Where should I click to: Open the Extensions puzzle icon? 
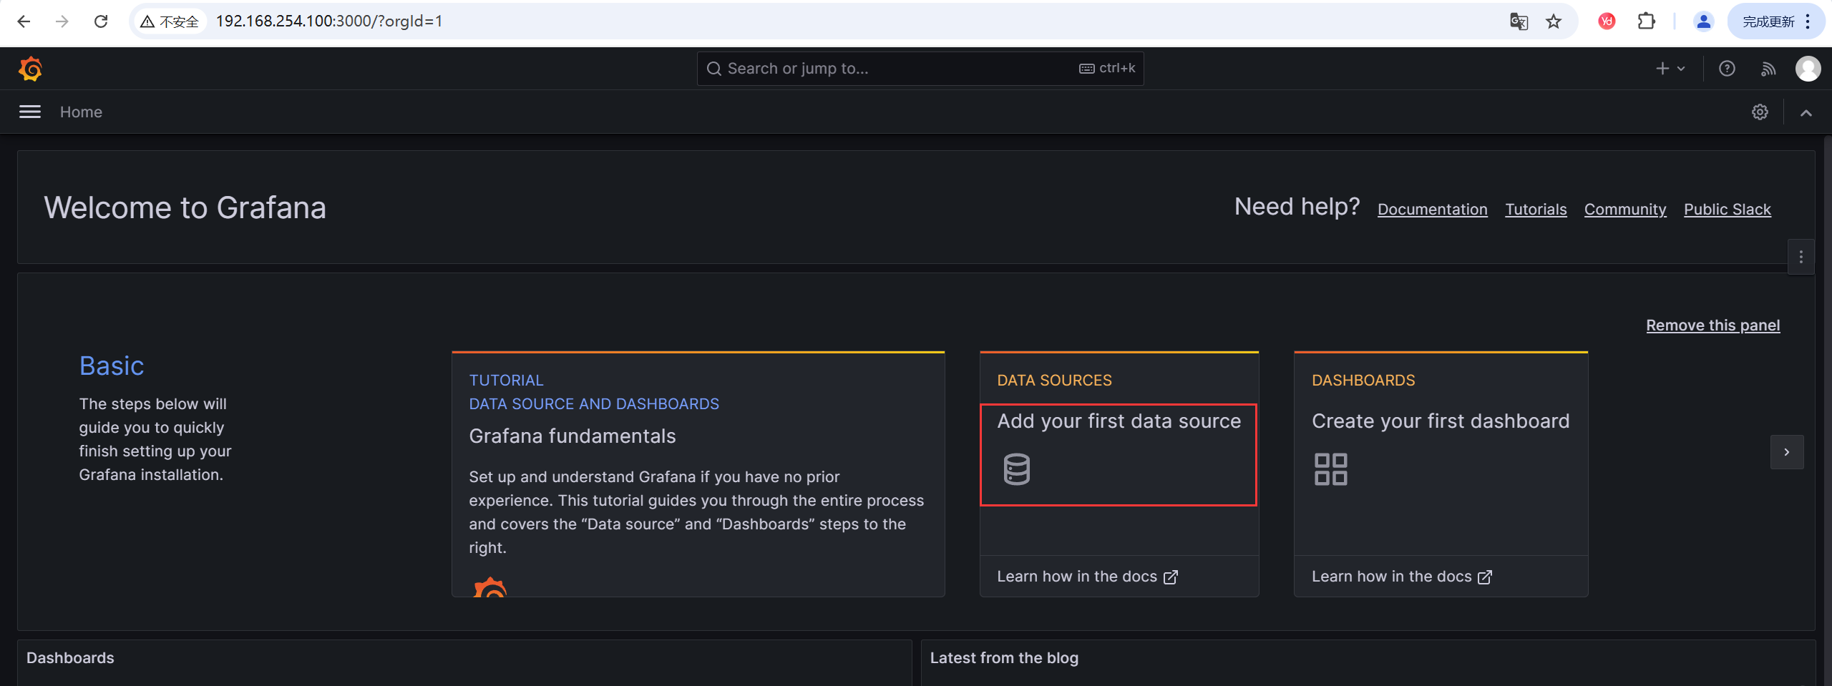coord(1647,21)
